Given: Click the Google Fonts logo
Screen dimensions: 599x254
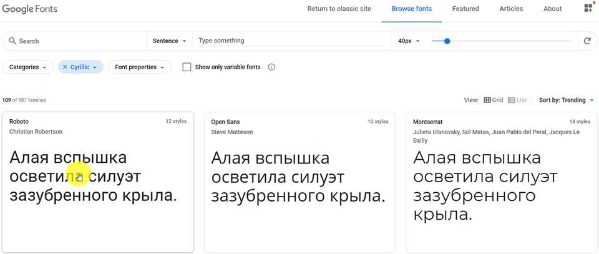Looking at the screenshot, I should tap(30, 9).
